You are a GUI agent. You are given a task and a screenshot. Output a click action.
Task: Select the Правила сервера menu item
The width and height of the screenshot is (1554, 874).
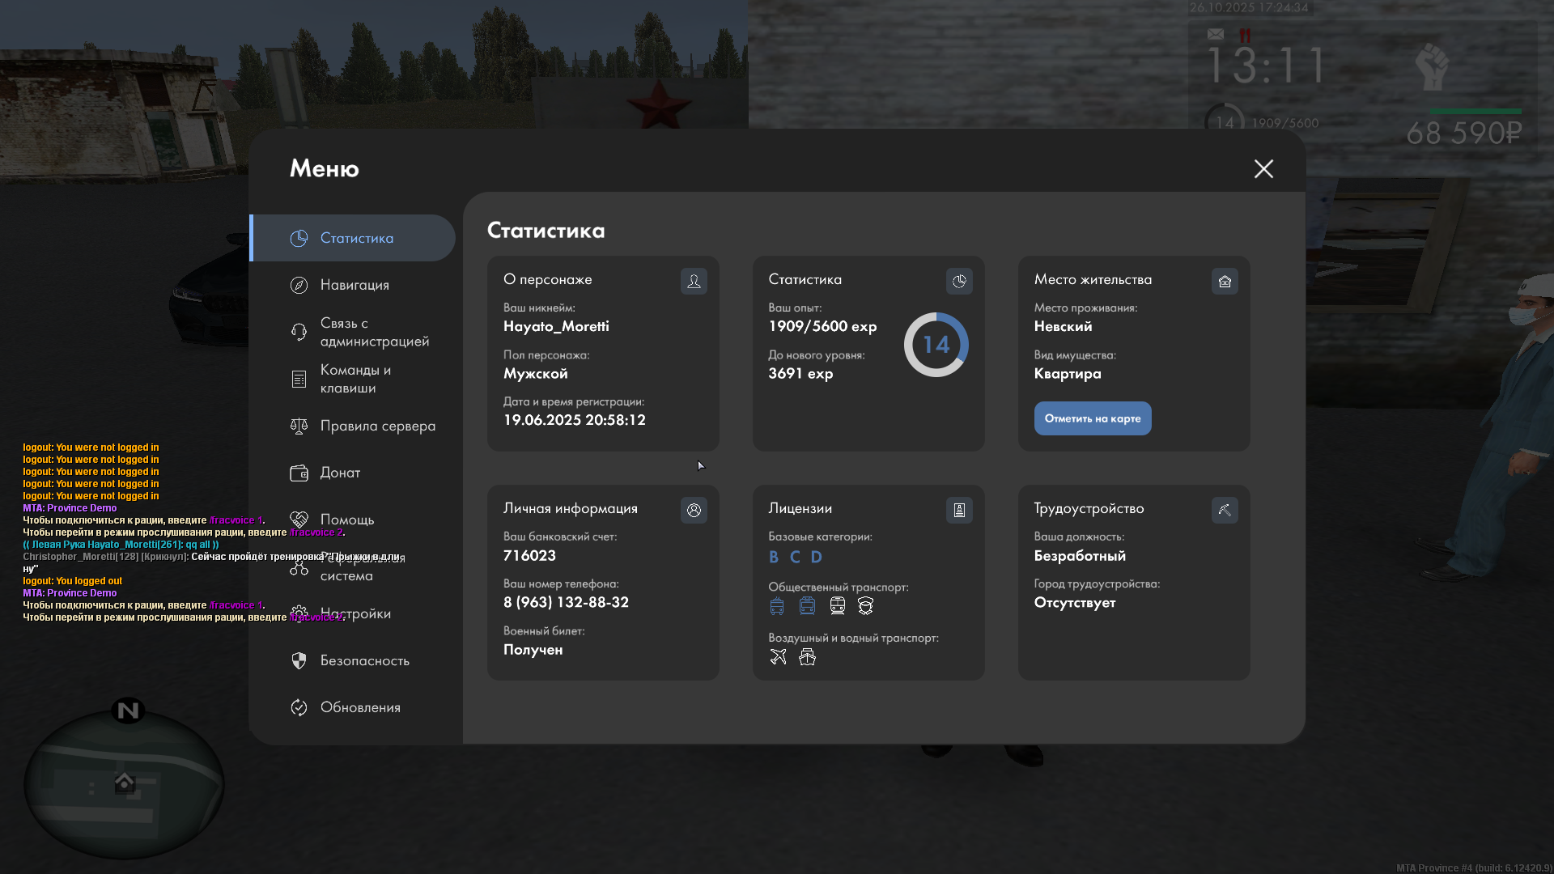point(376,426)
